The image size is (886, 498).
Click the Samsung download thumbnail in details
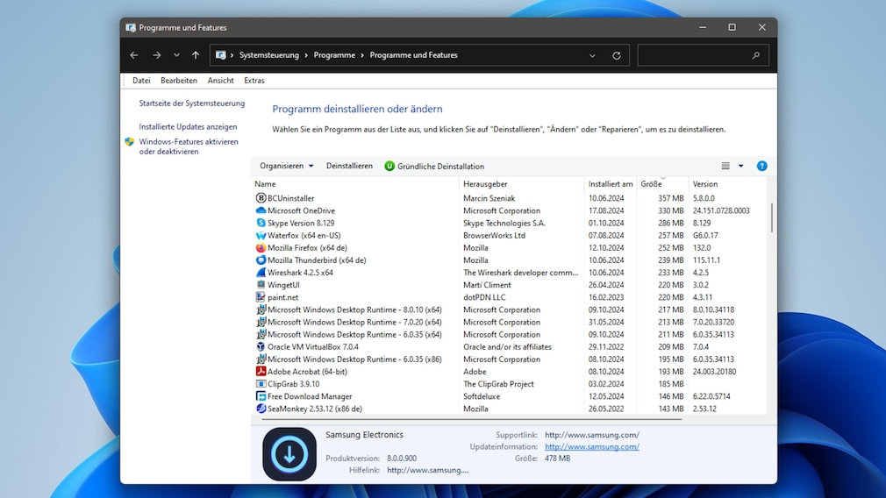coord(289,454)
